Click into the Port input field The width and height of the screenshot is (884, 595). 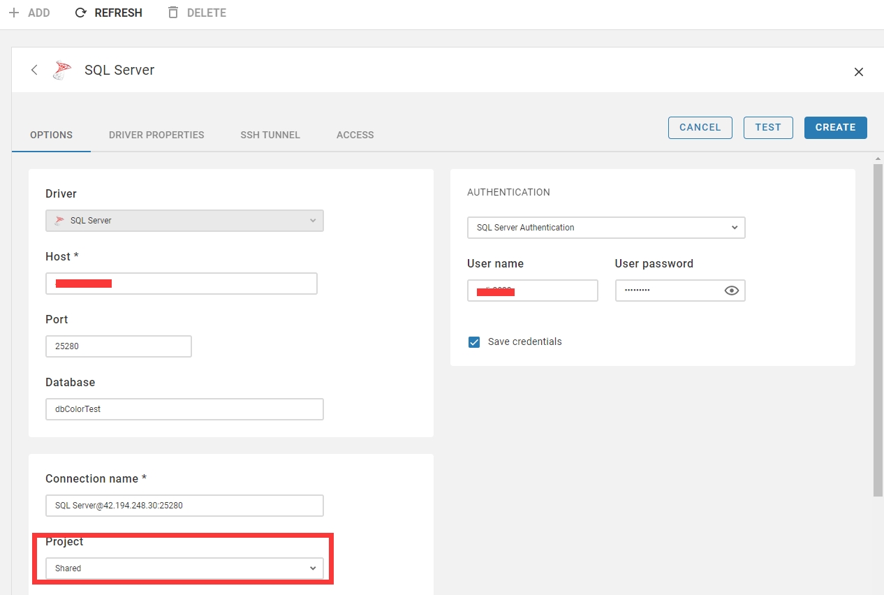[x=119, y=346]
